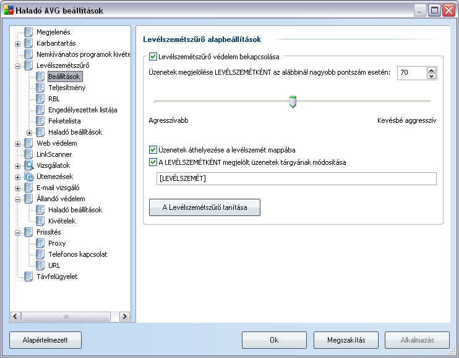Open Haladó beállítások under Állandó védelem
The image size is (459, 358).
pos(75,210)
